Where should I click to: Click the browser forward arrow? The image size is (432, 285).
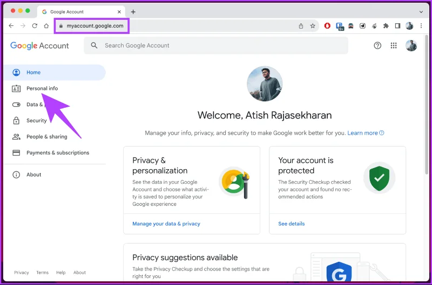[23, 26]
